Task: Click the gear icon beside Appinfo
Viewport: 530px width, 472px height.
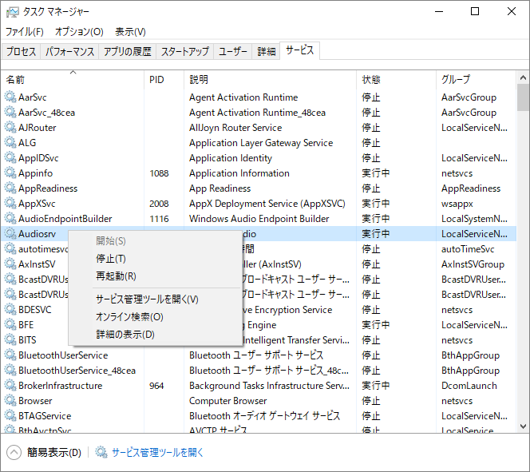Action: [10, 173]
